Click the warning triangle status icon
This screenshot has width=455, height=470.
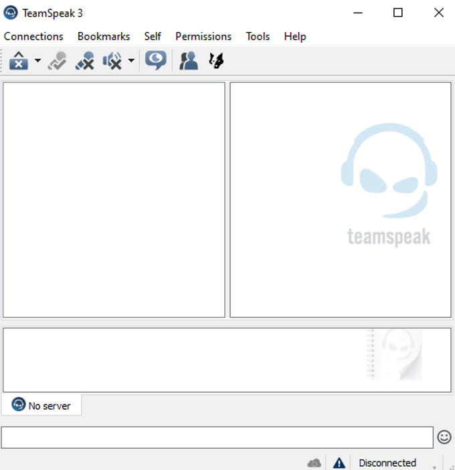click(339, 463)
